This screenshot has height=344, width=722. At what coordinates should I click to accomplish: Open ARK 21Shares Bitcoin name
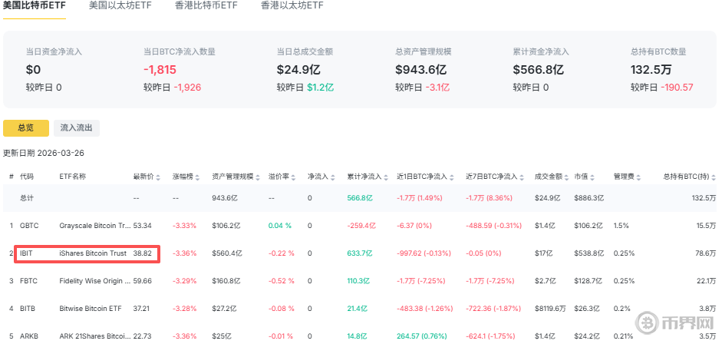pyautogui.click(x=95, y=336)
